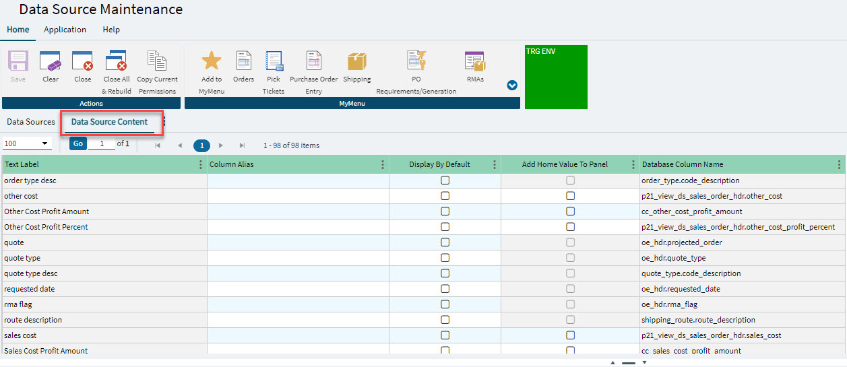This screenshot has width=847, height=367.
Task: Click the Close window icon in Actions
Action: (83, 62)
